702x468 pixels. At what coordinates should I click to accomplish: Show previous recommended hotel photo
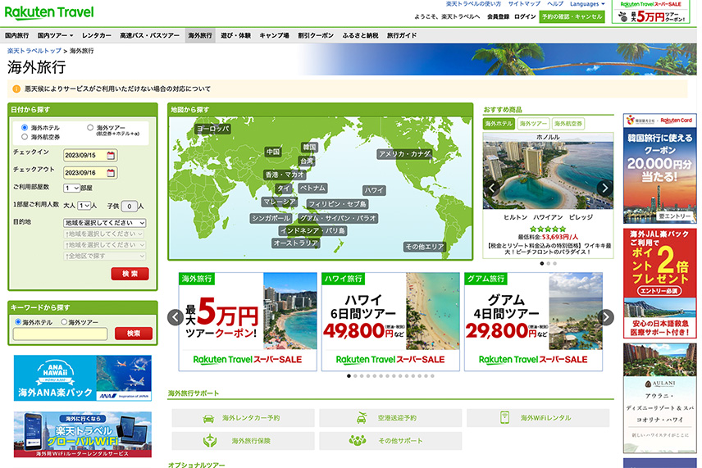point(491,188)
